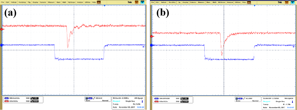Click '4.0mV/div' C2 scale in scope (b)
The image size is (297, 110).
164,102
